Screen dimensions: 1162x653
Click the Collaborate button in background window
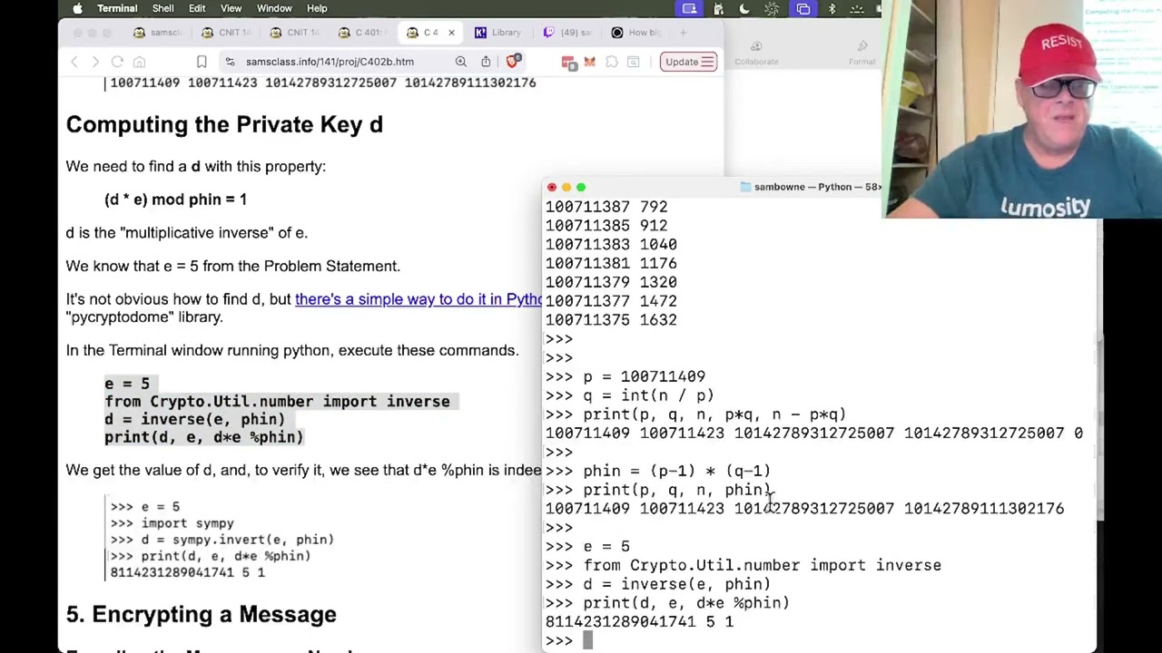[756, 54]
